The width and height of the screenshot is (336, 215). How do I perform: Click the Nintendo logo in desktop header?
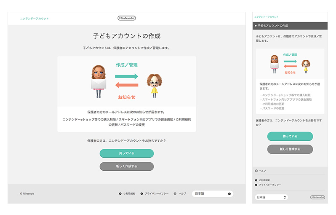pyautogui.click(x=126, y=18)
